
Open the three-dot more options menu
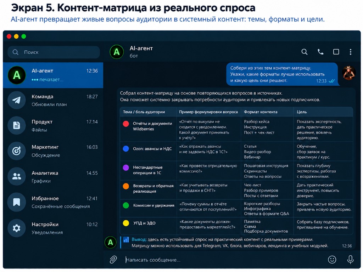click(x=351, y=52)
